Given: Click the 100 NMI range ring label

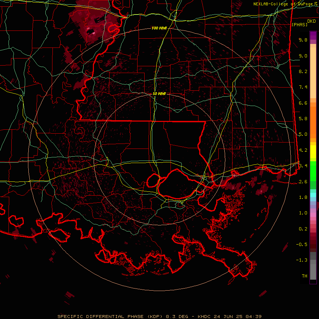Looking at the screenshot, I should tap(159, 28).
